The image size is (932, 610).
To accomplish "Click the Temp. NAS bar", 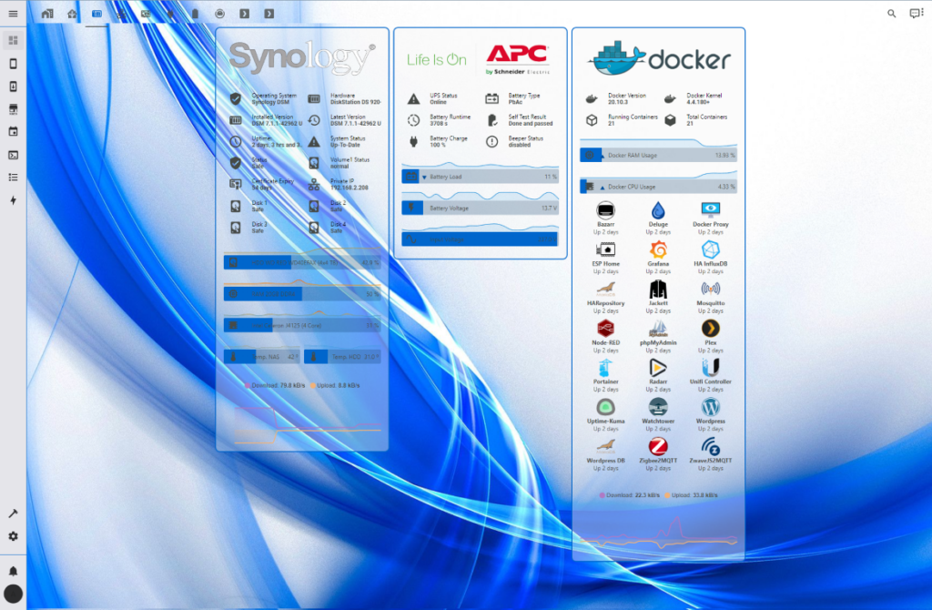I will coord(262,357).
